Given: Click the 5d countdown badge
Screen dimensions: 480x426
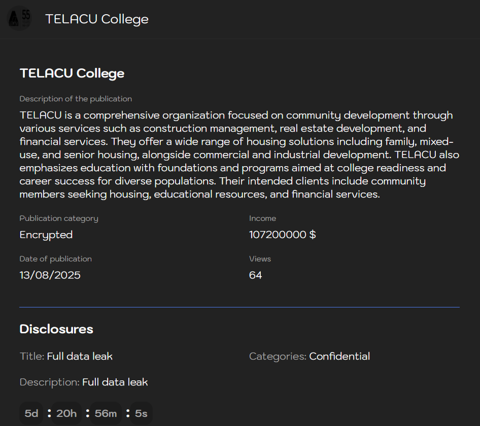Looking at the screenshot, I should click(x=31, y=413).
